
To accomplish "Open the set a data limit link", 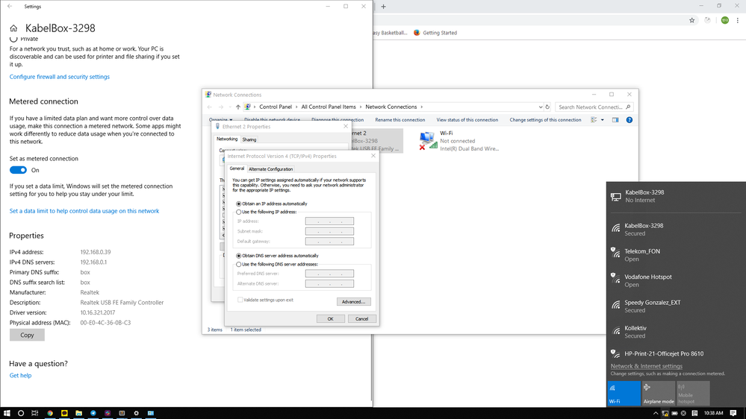I will tap(84, 211).
